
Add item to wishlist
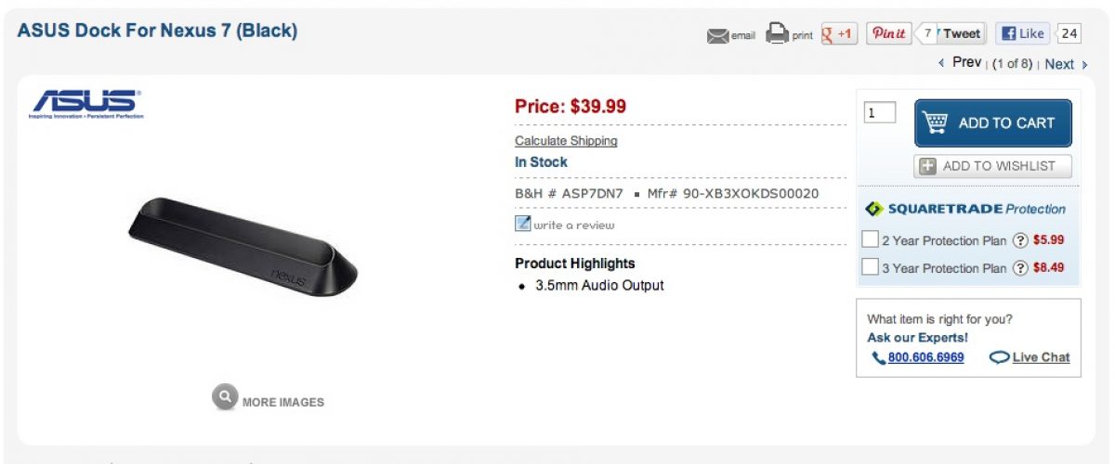992,166
